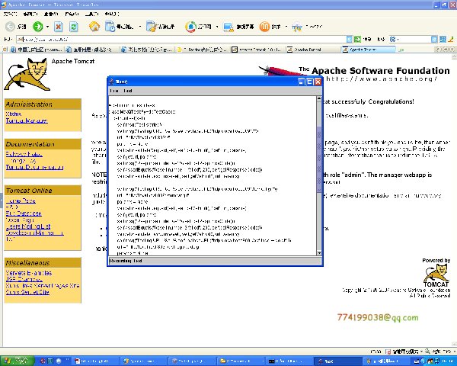Image resolution: width=457 pixels, height=366 pixels.
Task: Click the browser search input field
Action: (x=415, y=39)
